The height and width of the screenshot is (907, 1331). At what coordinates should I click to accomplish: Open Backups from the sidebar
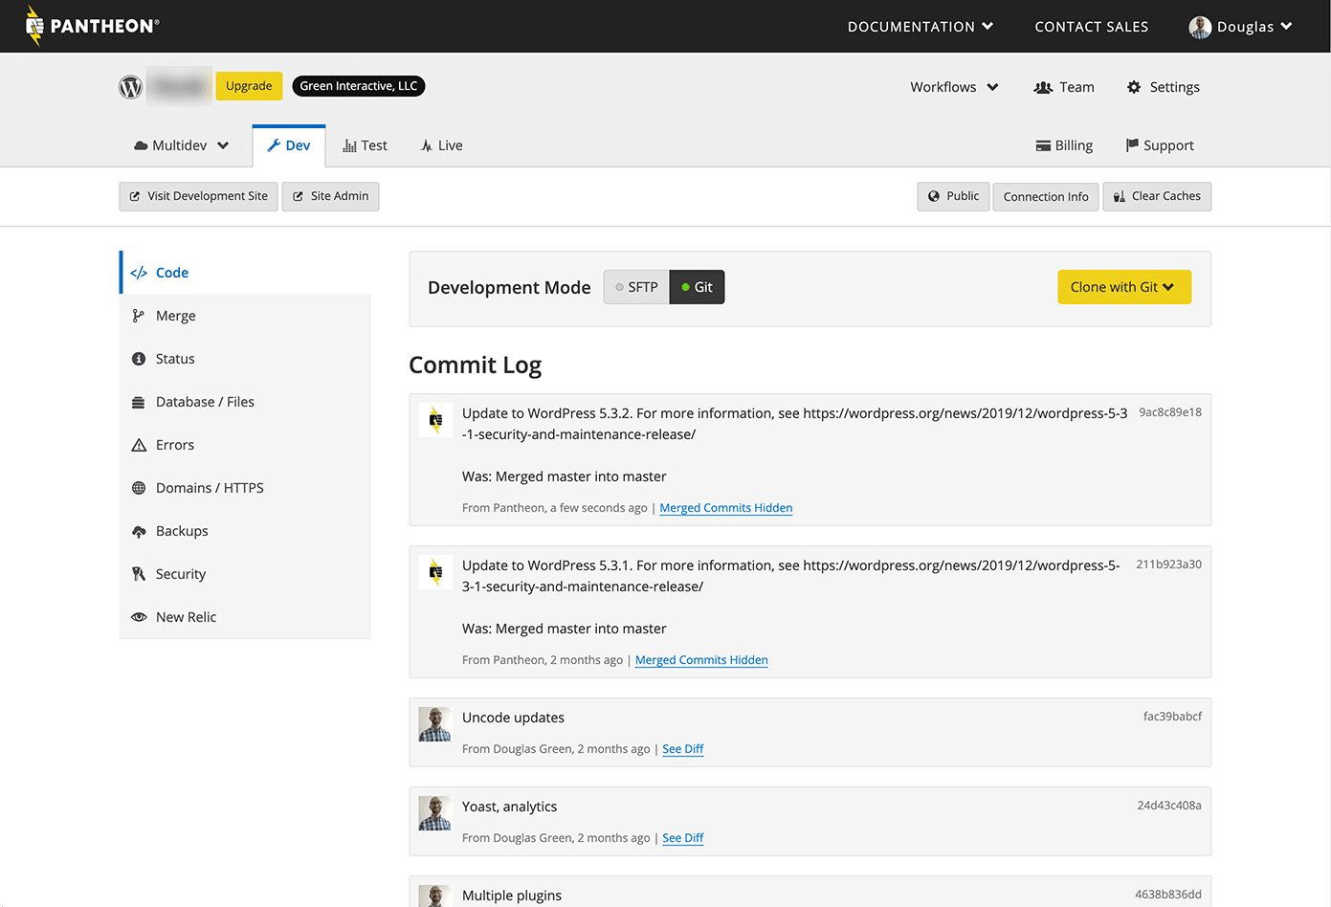click(x=181, y=531)
